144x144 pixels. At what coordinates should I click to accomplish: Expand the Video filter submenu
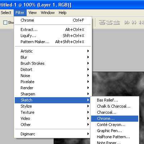click(x=53, y=118)
